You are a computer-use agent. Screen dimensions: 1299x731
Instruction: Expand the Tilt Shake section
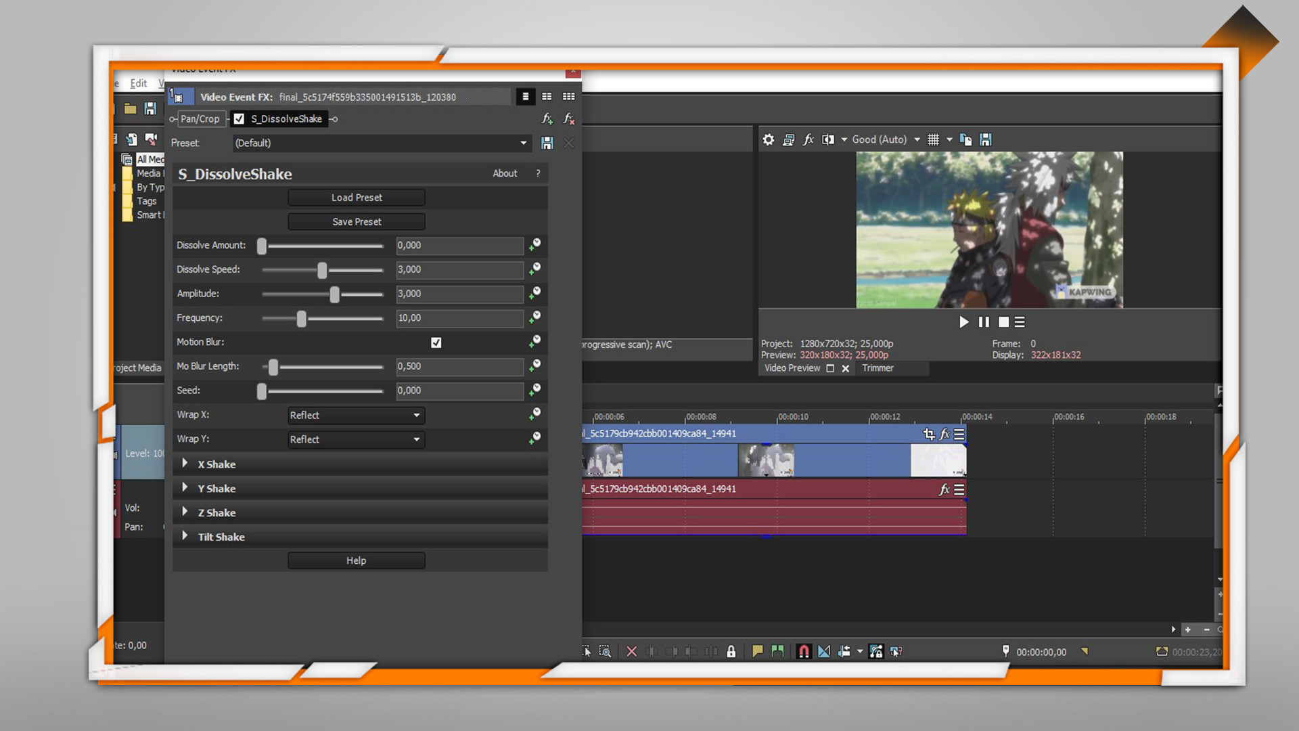pyautogui.click(x=185, y=536)
